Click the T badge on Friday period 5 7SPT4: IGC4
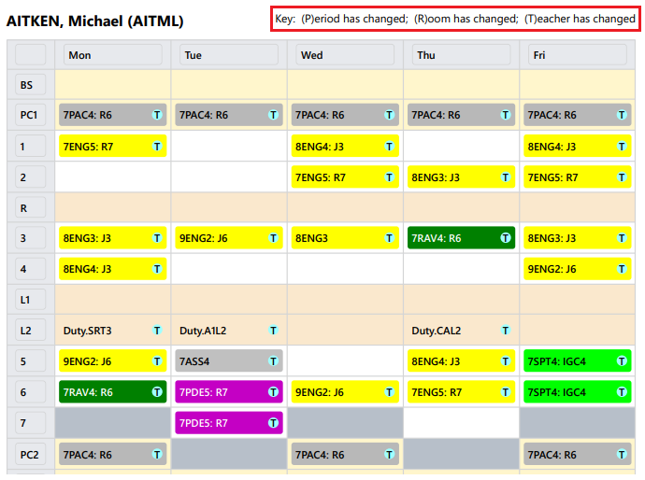The height and width of the screenshot is (480, 645). coord(622,361)
